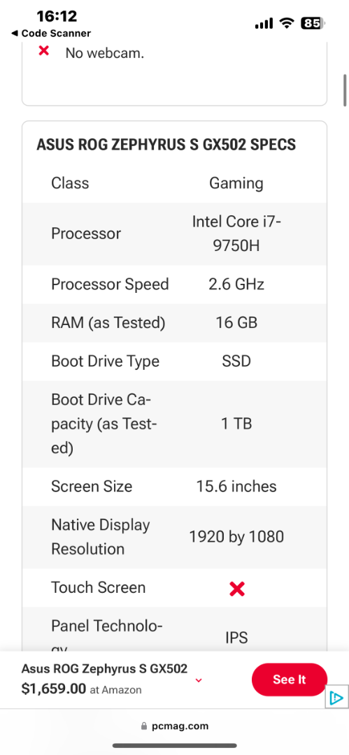349x755 pixels.
Task: Tap the AdChoices icon at bottom right
Action: point(336,698)
